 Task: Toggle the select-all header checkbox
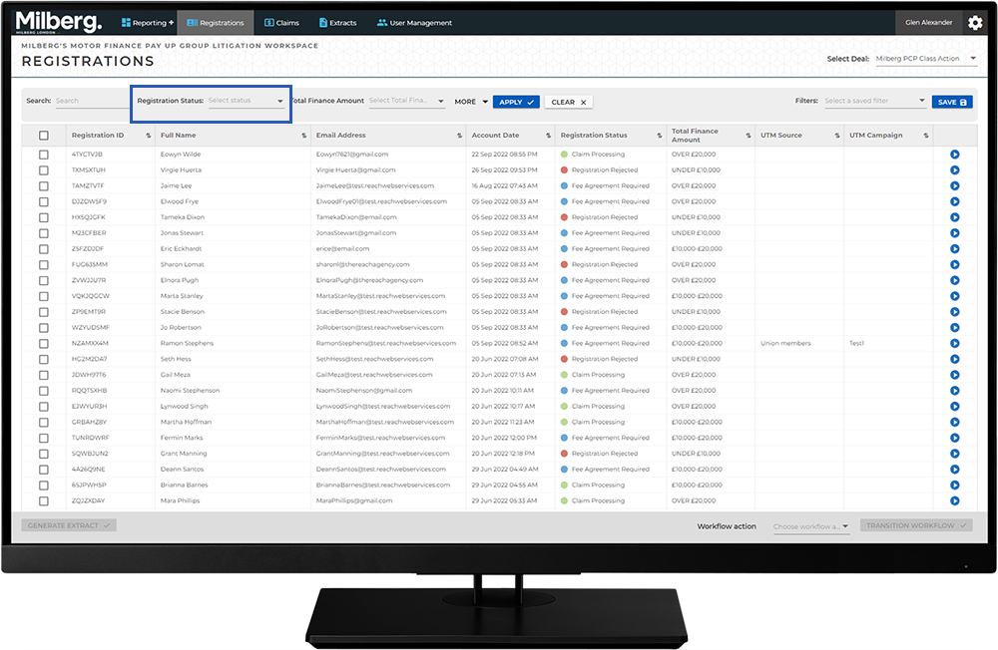(x=43, y=136)
